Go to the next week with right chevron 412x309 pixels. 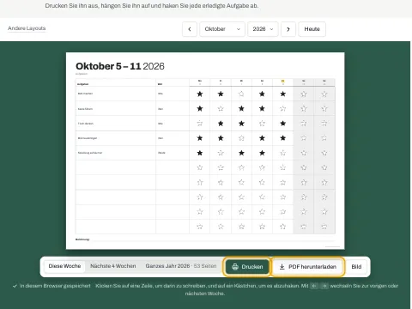click(288, 29)
